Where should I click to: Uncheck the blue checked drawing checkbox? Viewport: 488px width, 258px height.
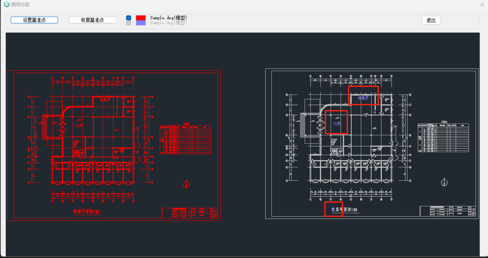click(129, 18)
